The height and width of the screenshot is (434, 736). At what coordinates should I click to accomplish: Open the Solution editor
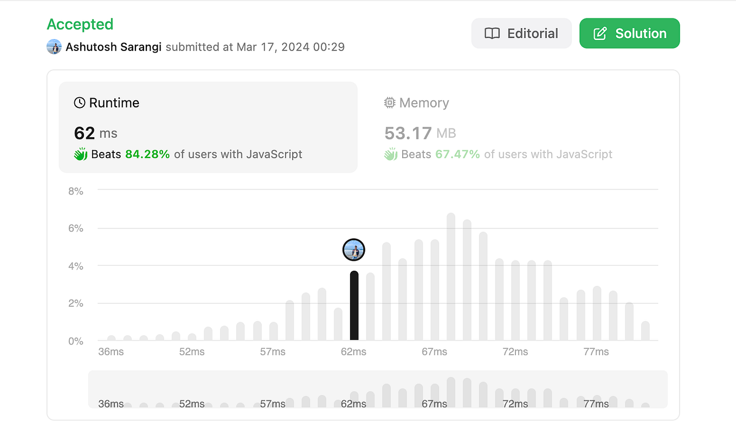[x=629, y=33]
